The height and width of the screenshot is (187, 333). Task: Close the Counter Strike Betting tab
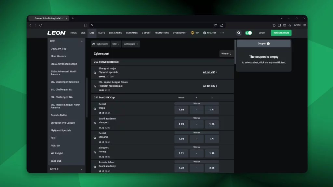pos(66,18)
